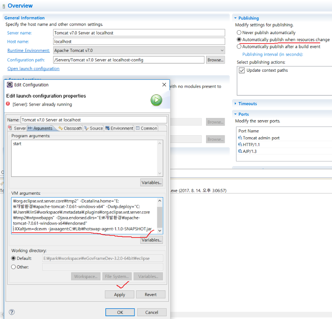332x319 pixels.
Task: Click inside Program arguments text area
Action: pos(85,158)
